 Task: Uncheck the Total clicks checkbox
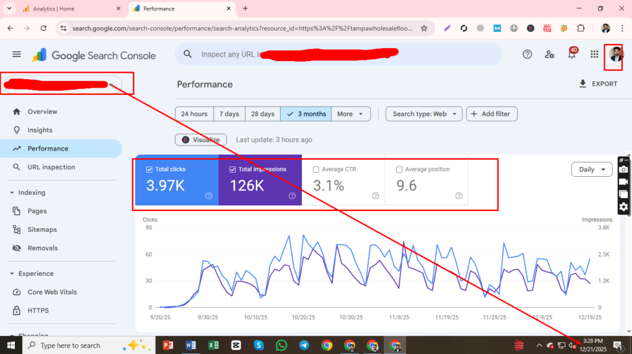149,170
